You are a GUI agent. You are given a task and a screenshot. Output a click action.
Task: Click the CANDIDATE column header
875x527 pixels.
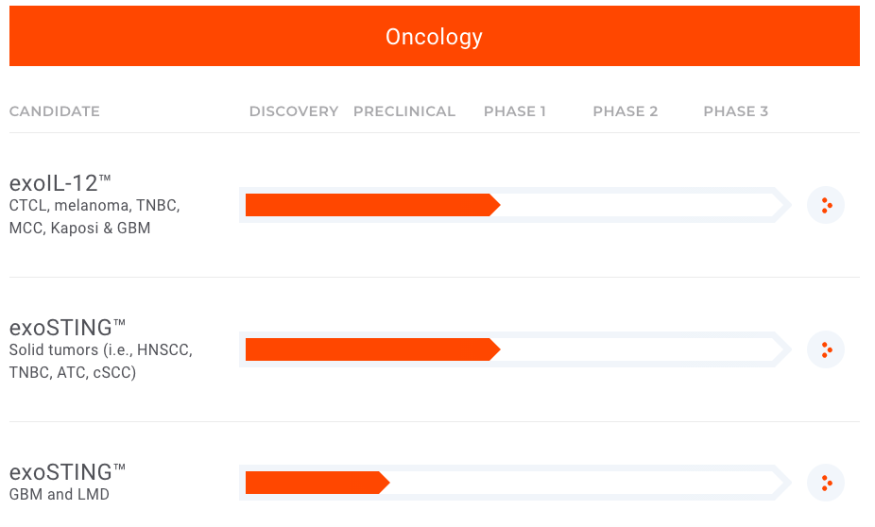[55, 111]
